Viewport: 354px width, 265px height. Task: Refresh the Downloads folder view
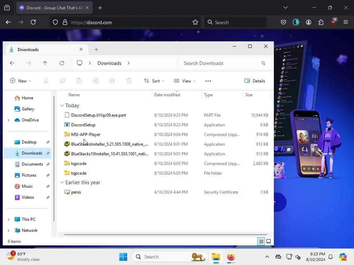pos(62,63)
